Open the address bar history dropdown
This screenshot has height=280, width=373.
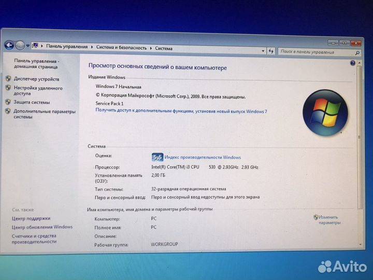pos(263,51)
